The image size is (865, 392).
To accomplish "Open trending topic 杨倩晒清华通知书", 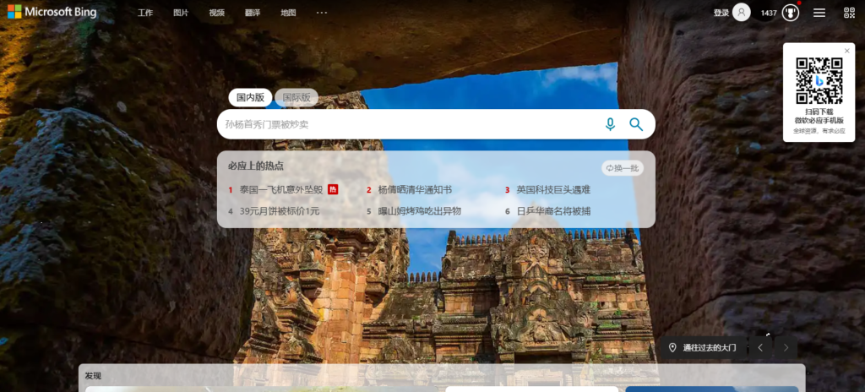I will (x=415, y=190).
